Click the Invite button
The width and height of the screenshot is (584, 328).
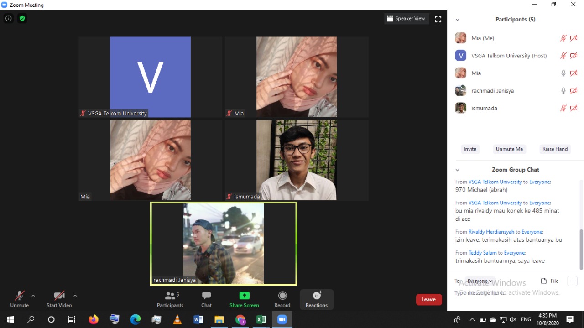coord(470,149)
